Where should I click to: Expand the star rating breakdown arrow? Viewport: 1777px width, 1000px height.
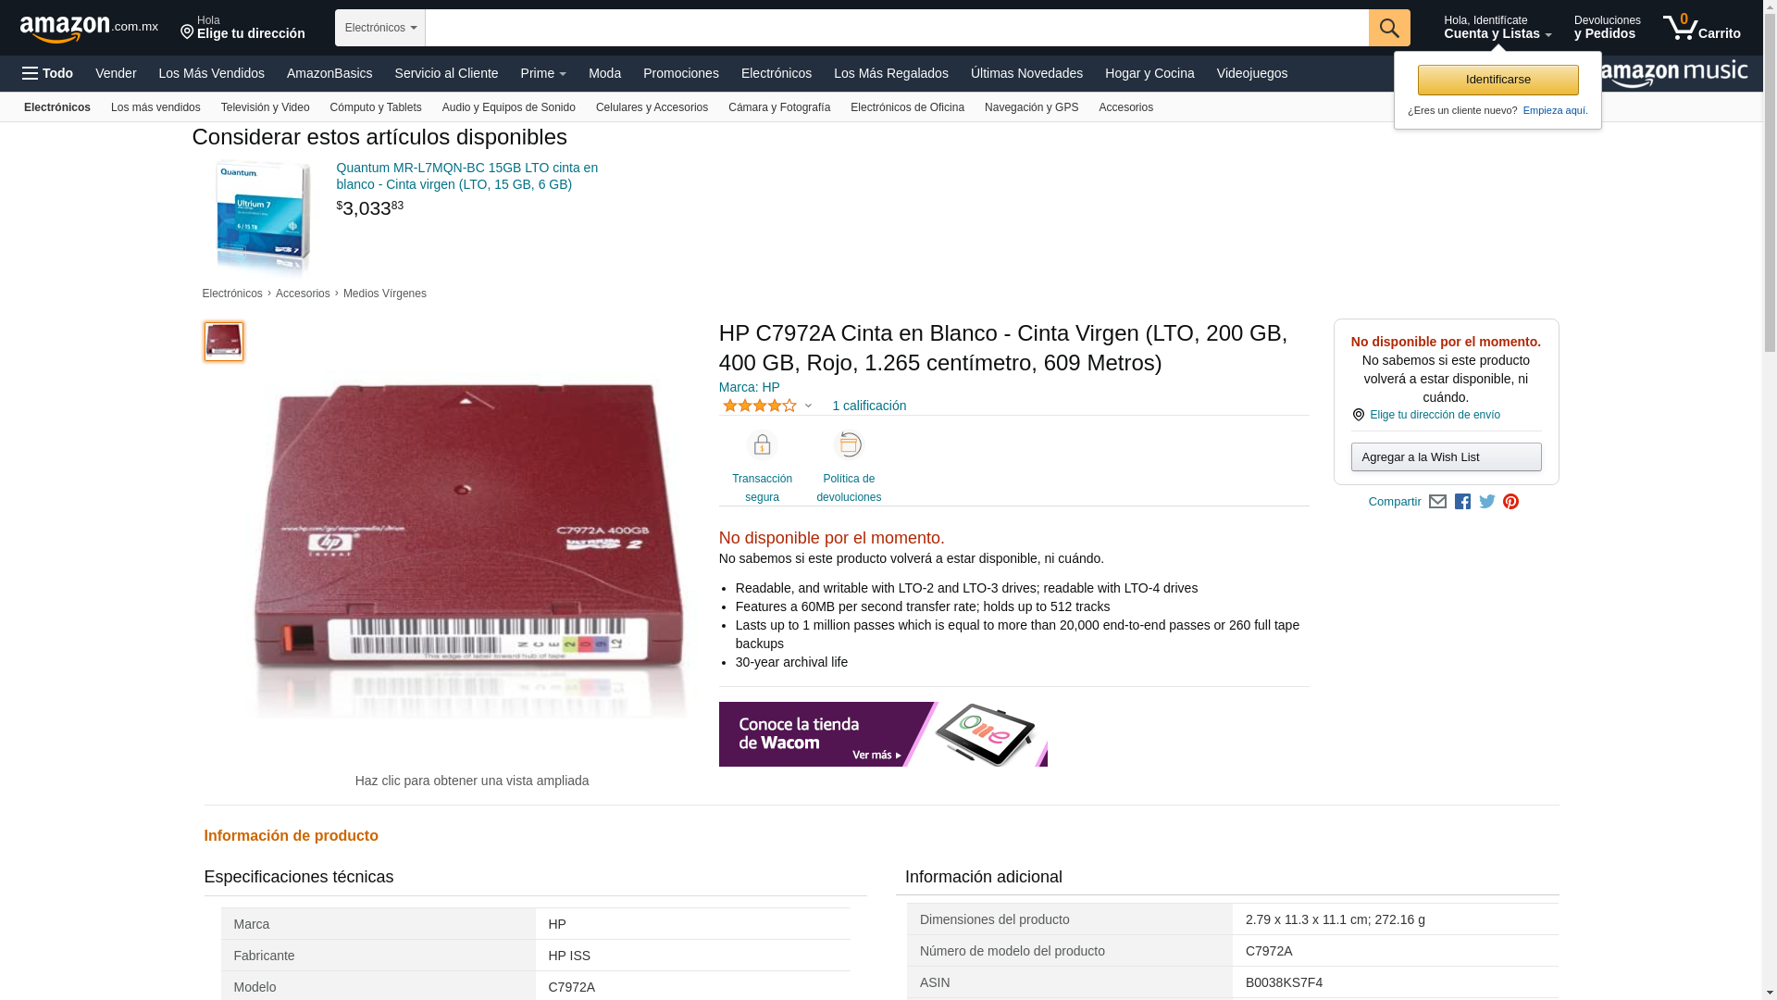tap(808, 406)
